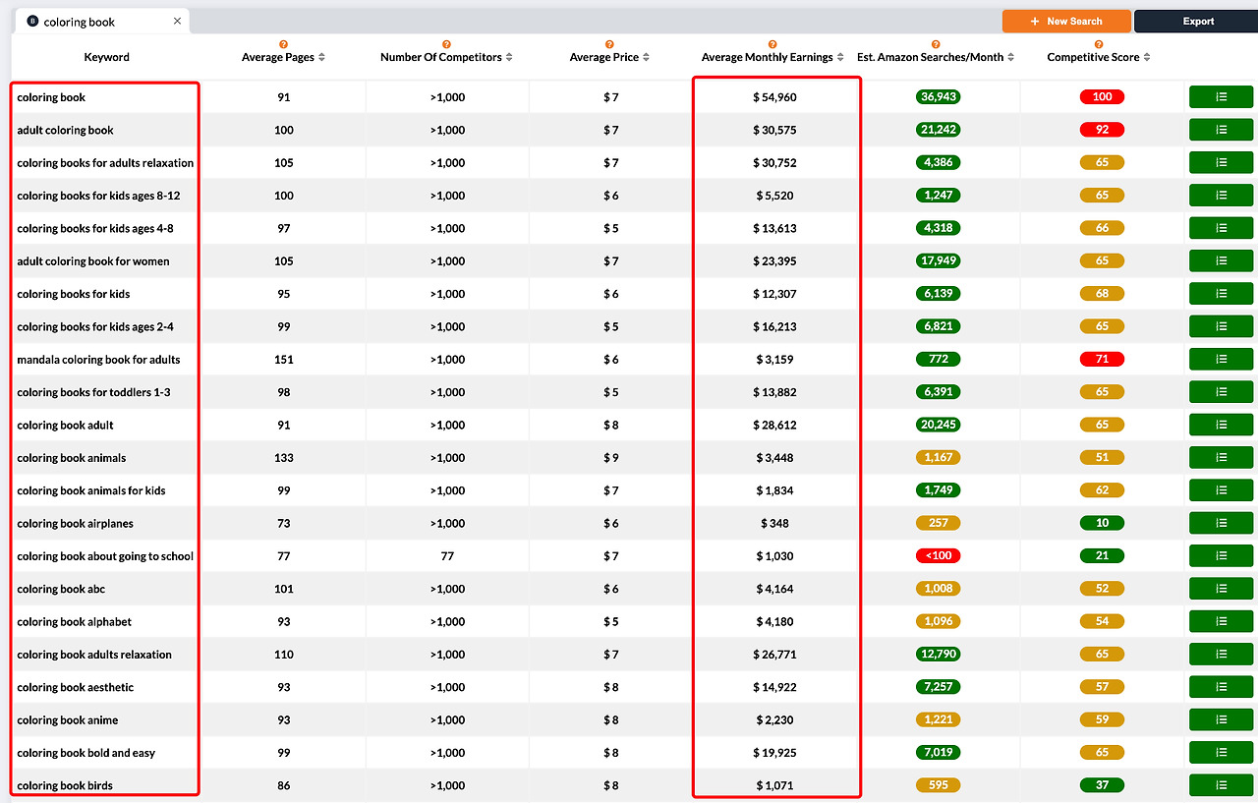Open details list for "adult coloring book for women"
Image resolution: width=1258 pixels, height=803 pixels.
pos(1221,260)
